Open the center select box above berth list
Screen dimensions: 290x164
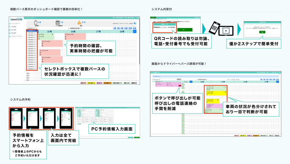32,28
